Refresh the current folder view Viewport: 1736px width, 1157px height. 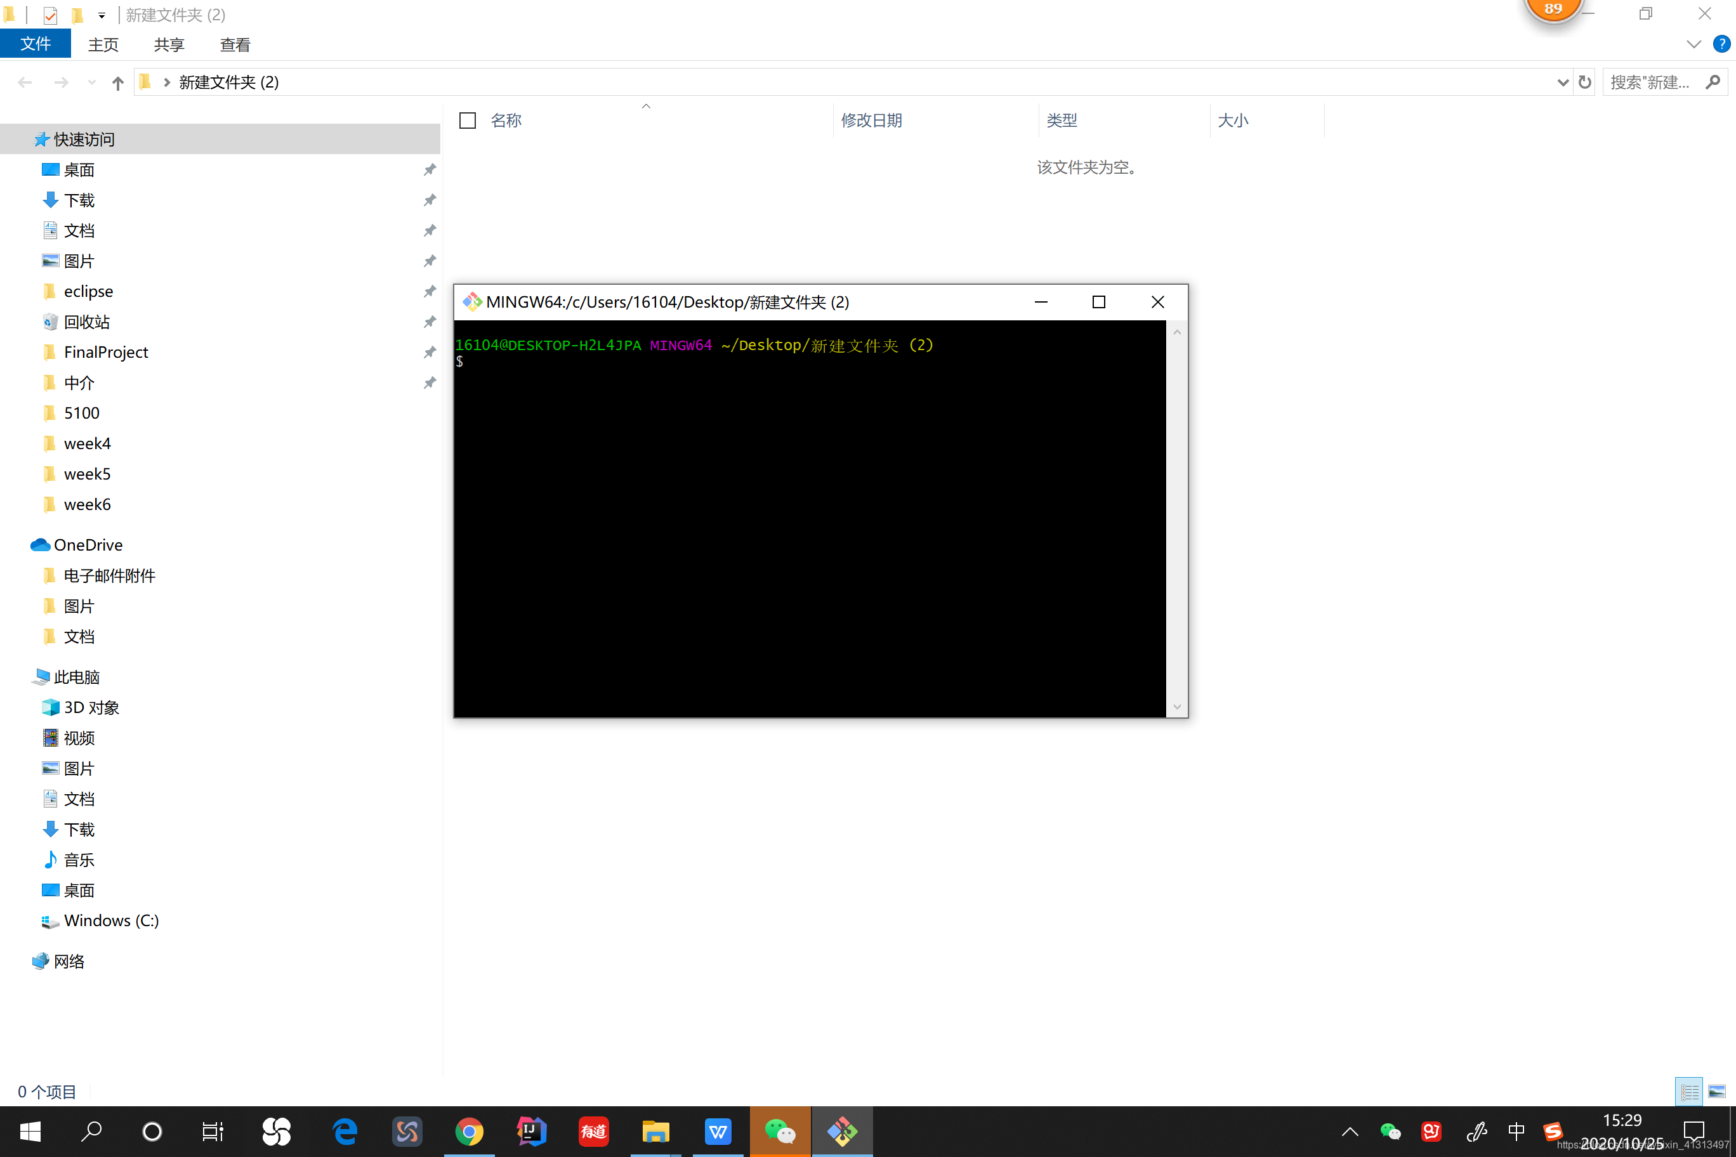(1585, 82)
